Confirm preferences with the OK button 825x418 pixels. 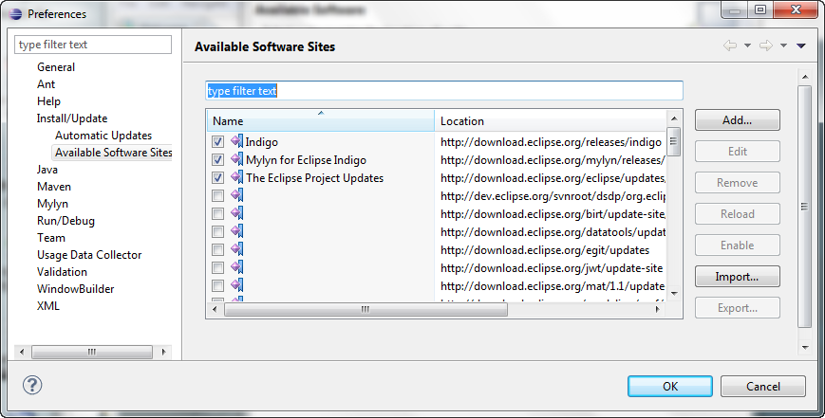point(670,387)
